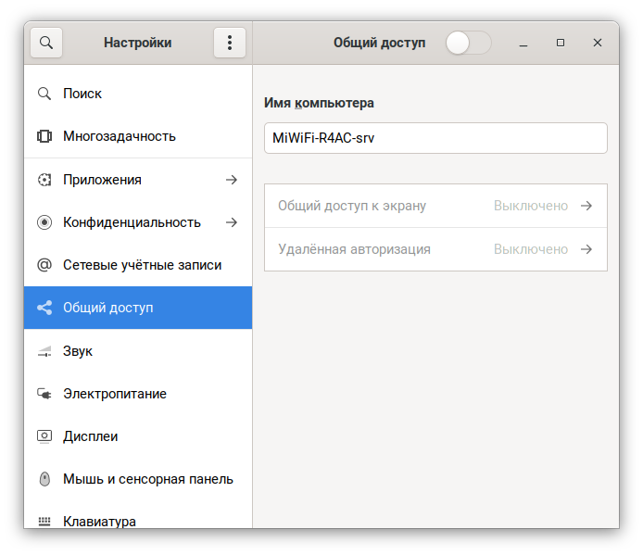643x555 pixels.
Task: Enable the Общий доступ sharing switch
Action: coord(468,43)
